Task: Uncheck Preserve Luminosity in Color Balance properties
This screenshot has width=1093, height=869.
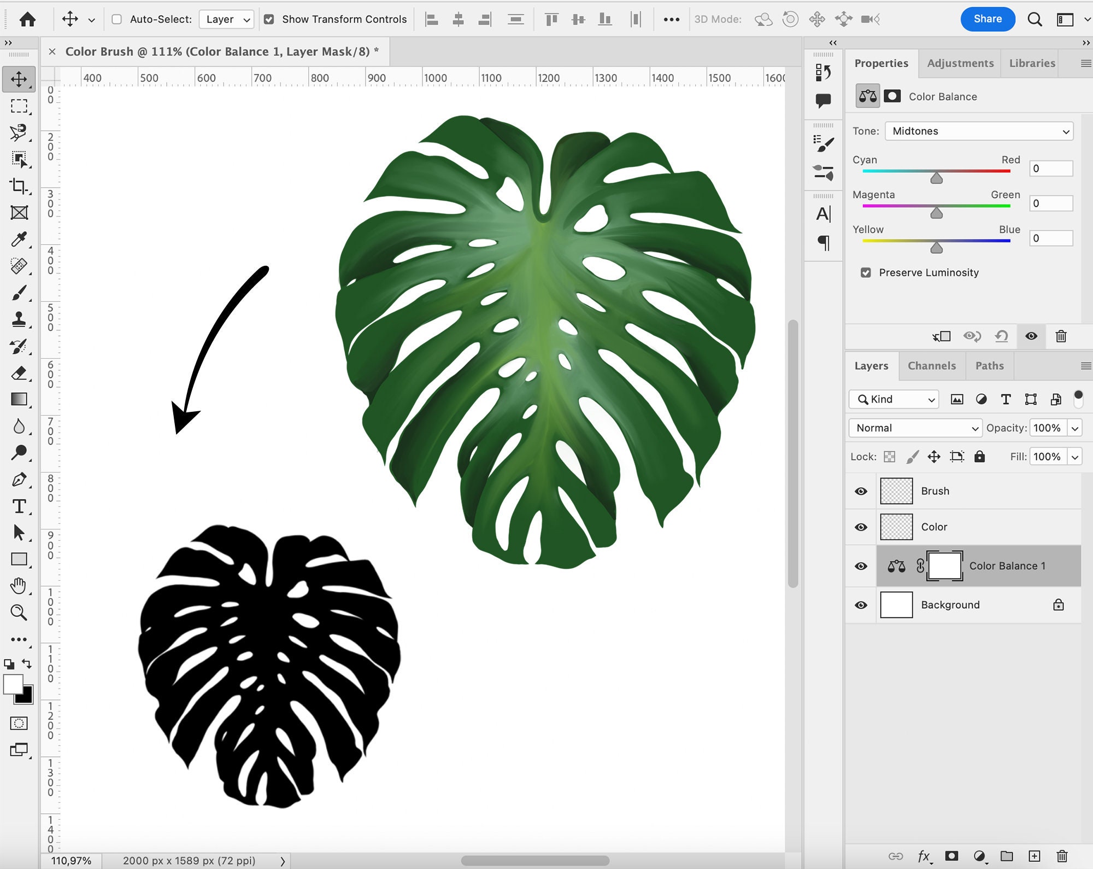Action: (866, 272)
